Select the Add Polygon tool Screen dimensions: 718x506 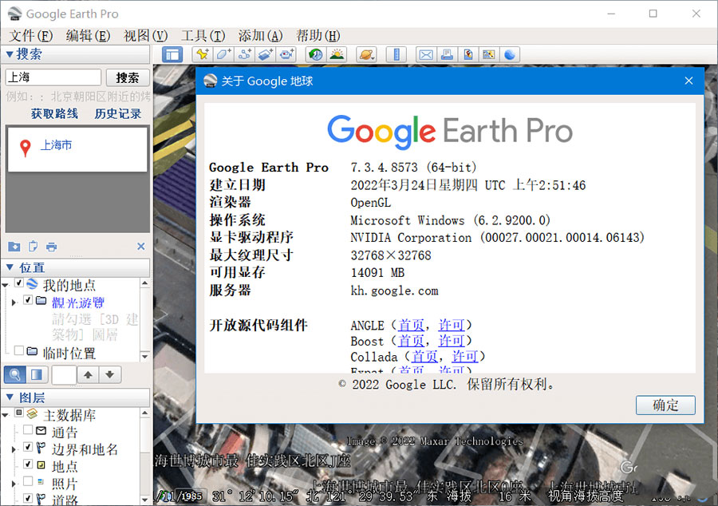(223, 53)
